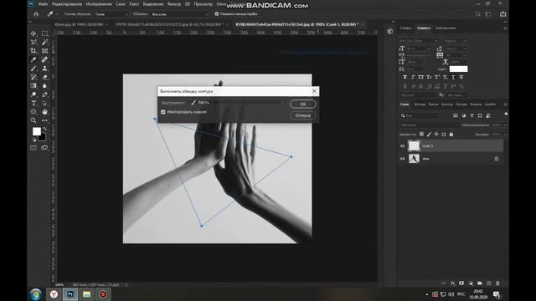Select the Healing Brush tool

coord(44,59)
